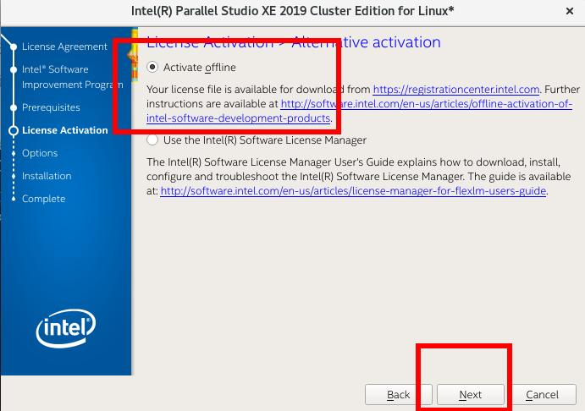
Task: Select the License Activation step in sidebar
Action: point(64,130)
